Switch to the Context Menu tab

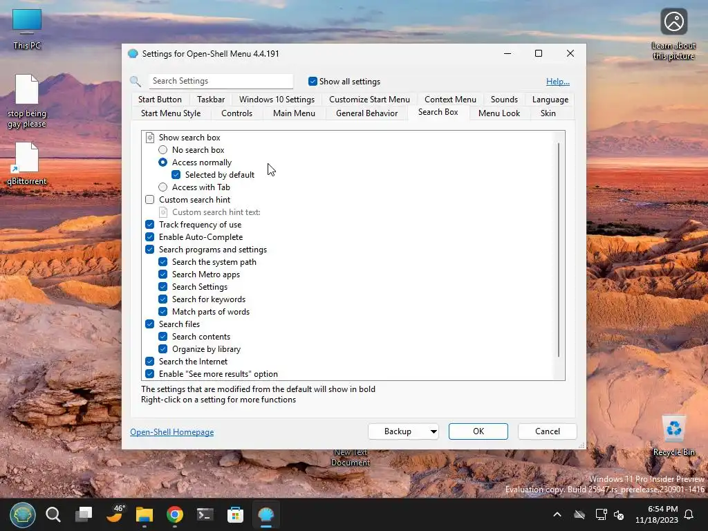pos(450,100)
